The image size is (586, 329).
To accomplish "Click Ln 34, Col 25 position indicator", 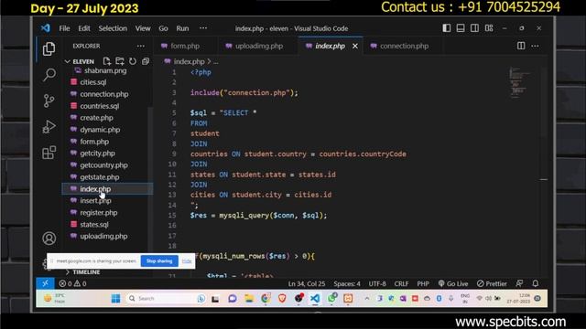I will click(307, 283).
